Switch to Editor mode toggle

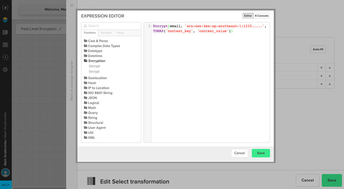248,16
